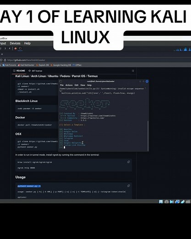Open the README outline list icon
Image resolution: width=191 pixels, height=239 pixels.
tap(133, 71)
